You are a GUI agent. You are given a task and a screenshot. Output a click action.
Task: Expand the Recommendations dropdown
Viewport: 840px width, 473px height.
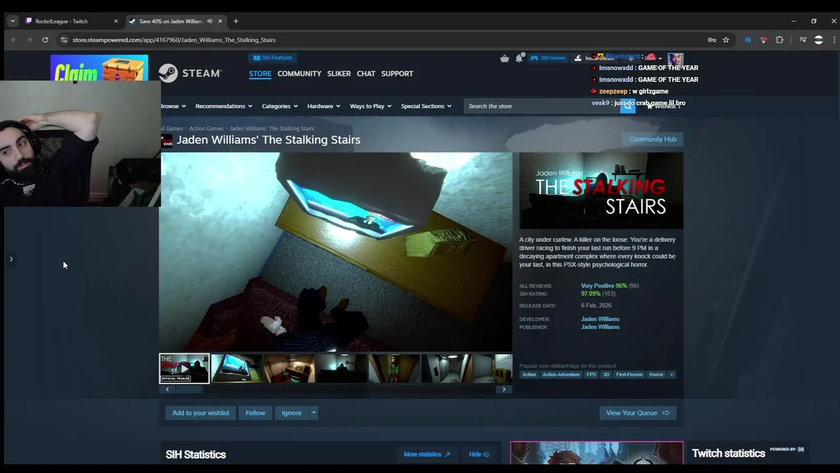click(224, 106)
